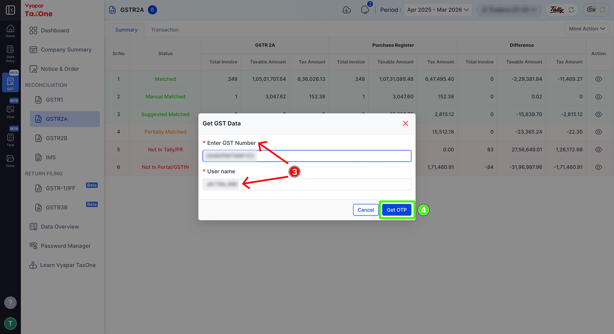View Not In Tally/PR row eye icon
The height and width of the screenshot is (334, 614).
(x=599, y=149)
